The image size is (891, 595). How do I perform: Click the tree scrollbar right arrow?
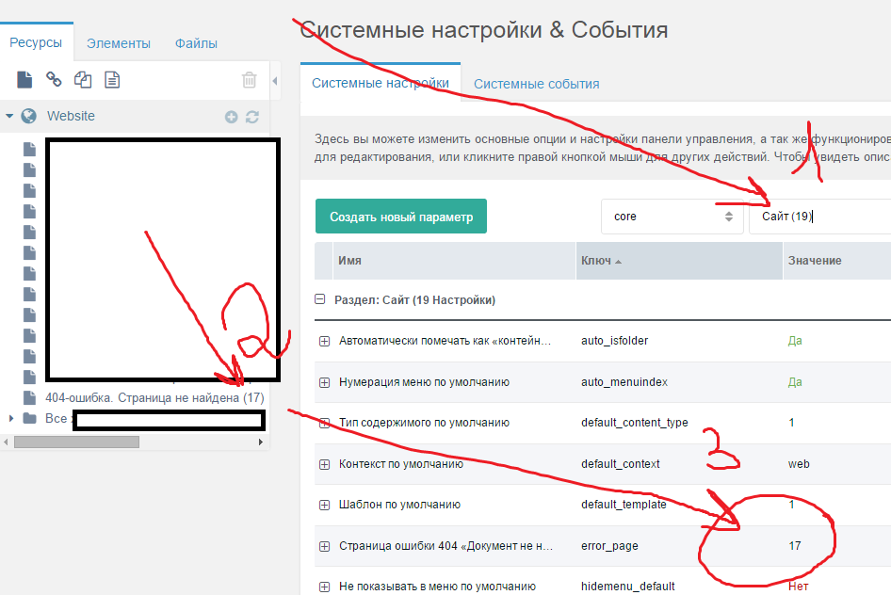click(x=261, y=442)
